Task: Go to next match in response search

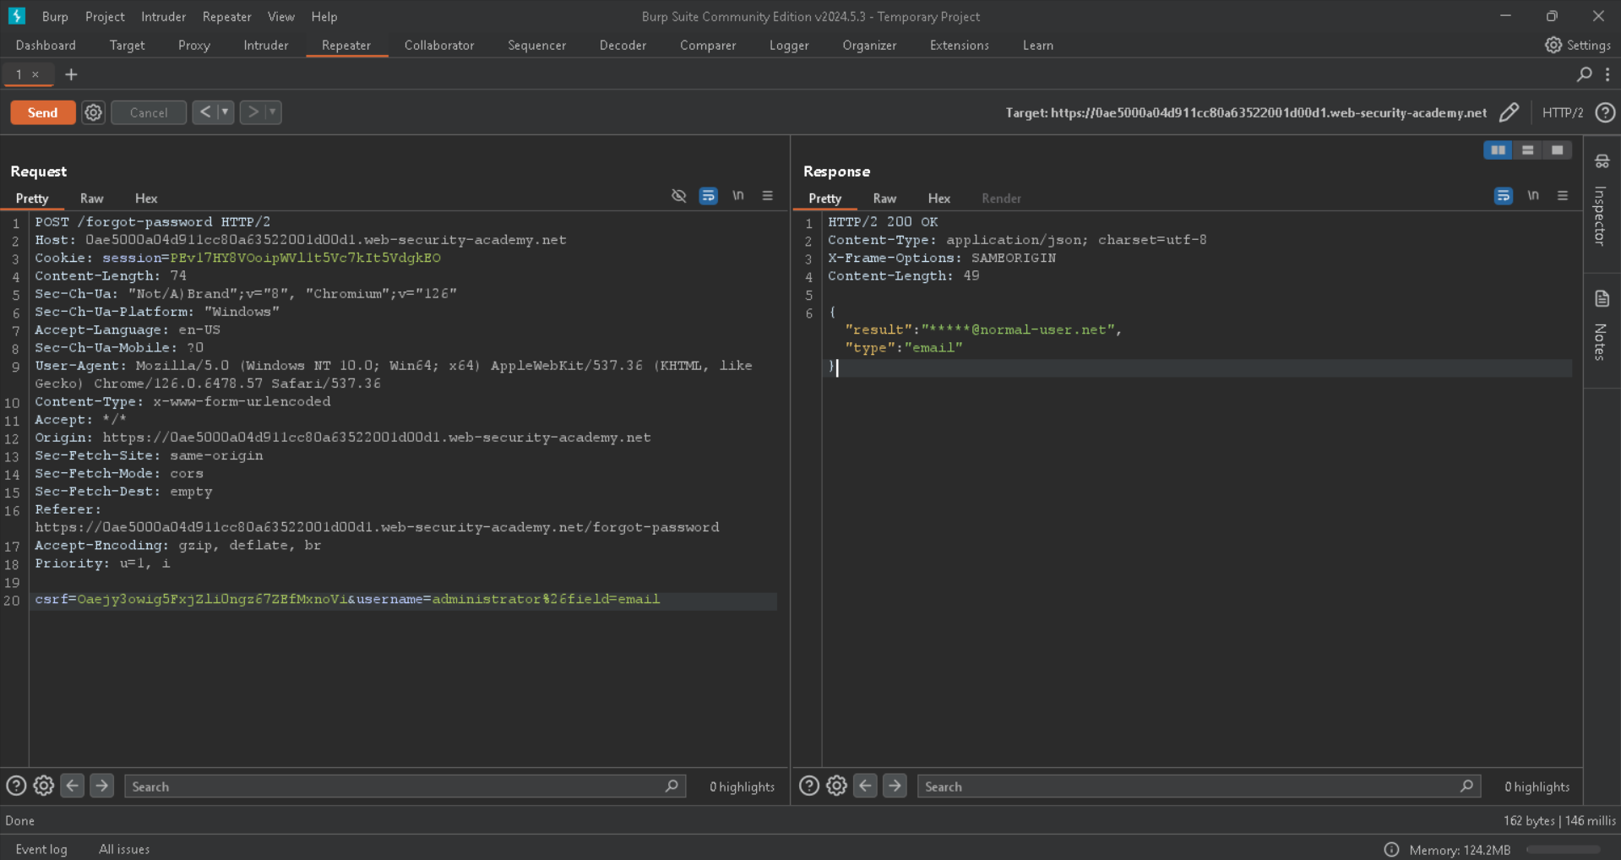Action: [895, 787]
